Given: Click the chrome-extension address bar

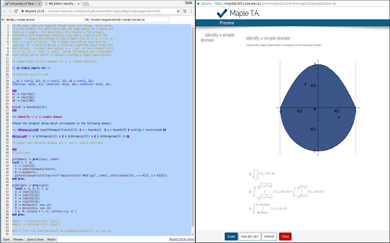Looking at the screenshot, I should coord(101,11).
